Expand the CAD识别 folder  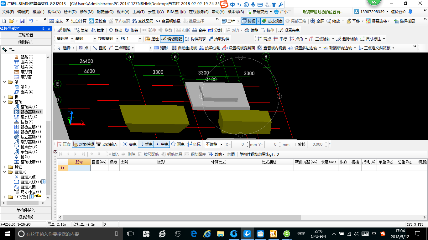click(5, 197)
